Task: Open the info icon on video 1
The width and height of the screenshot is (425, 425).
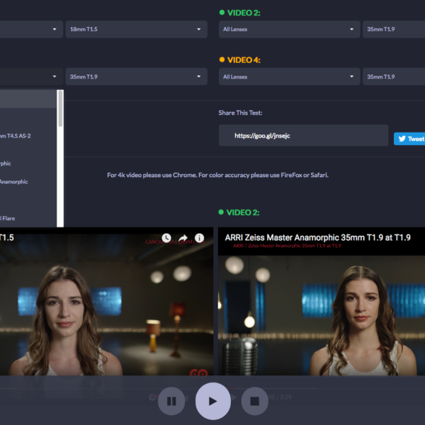Action: coord(200,238)
